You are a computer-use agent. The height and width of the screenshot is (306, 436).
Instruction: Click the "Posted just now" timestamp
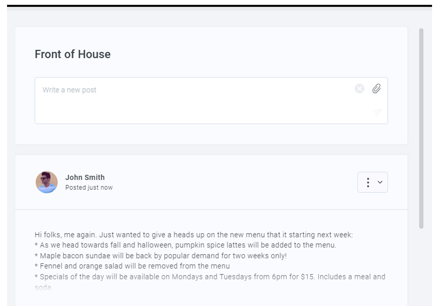[x=89, y=187]
